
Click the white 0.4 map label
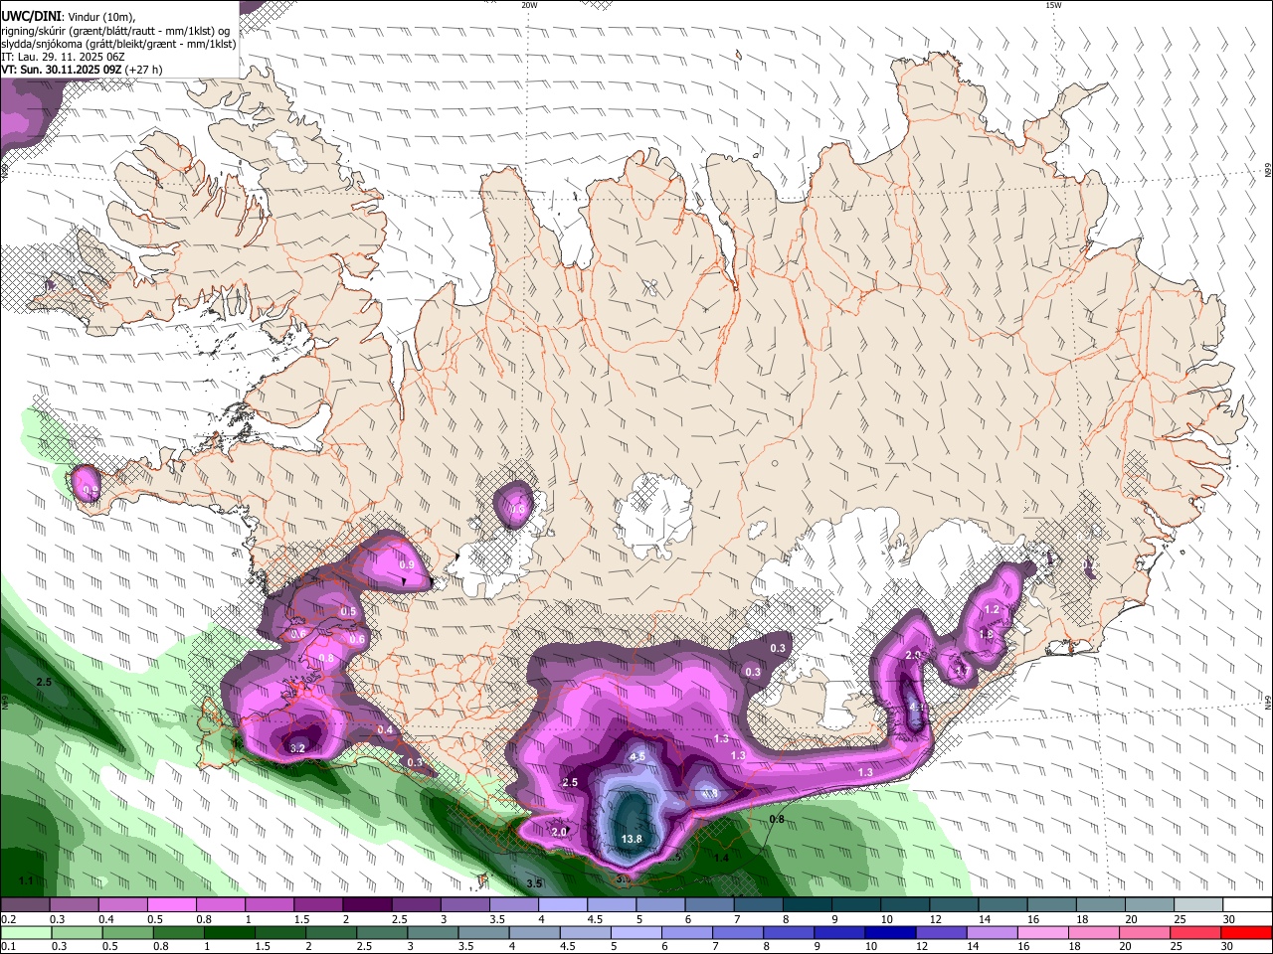[386, 729]
